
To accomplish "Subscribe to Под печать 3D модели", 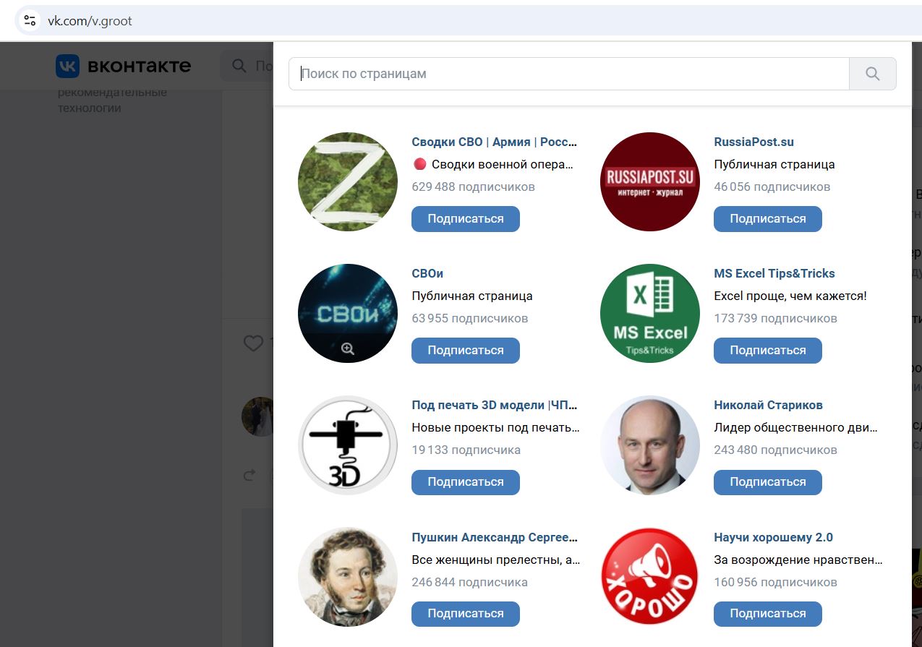I will click(x=466, y=481).
